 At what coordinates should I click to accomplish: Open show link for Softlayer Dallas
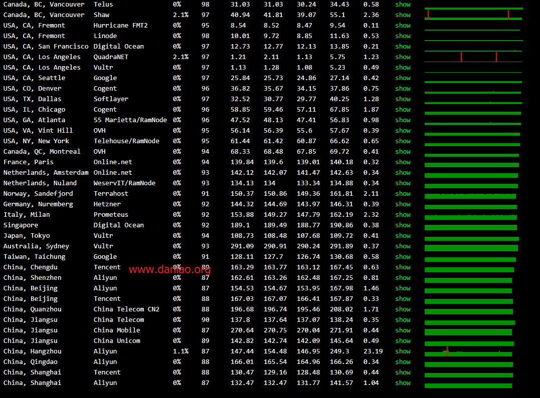pyautogui.click(x=403, y=99)
